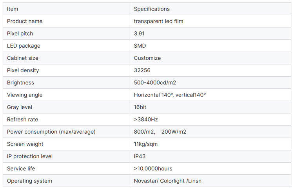Click the "500-4000cd/m2" brightness value

(154, 83)
